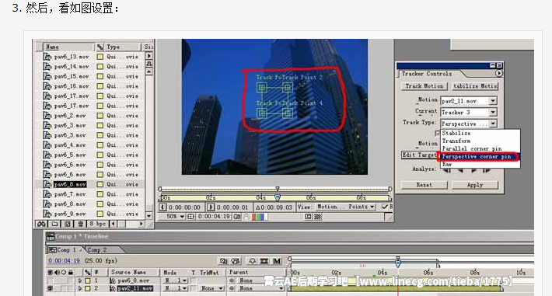Viewport: 552px width, 296px height.
Task: Open the Current Track dropdown Tracker 3
Action: pyautogui.click(x=469, y=113)
